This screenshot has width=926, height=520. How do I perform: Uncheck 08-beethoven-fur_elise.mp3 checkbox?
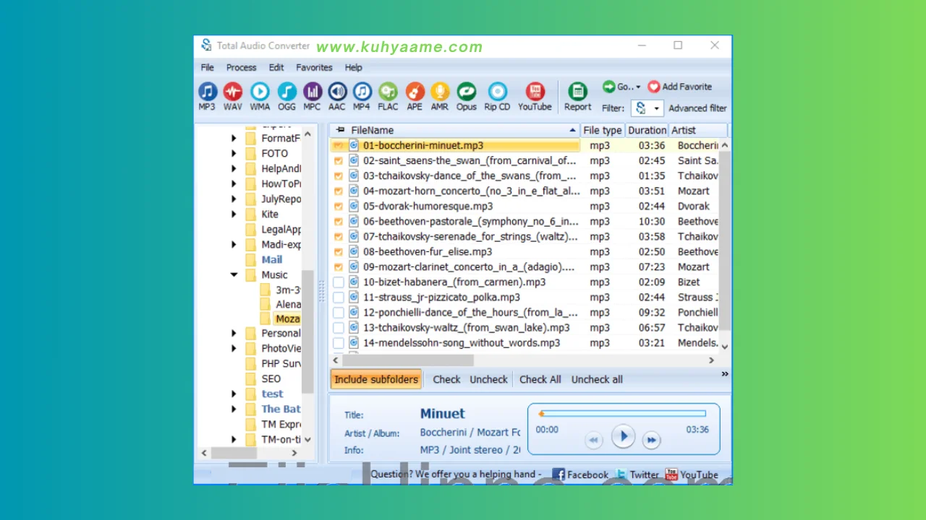click(x=338, y=251)
